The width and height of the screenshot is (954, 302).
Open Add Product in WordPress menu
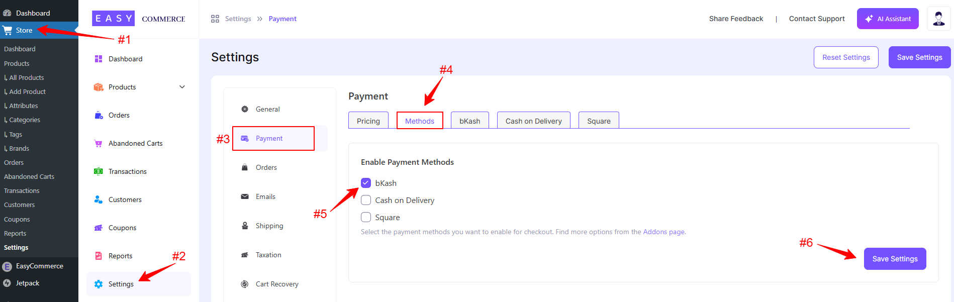27,91
